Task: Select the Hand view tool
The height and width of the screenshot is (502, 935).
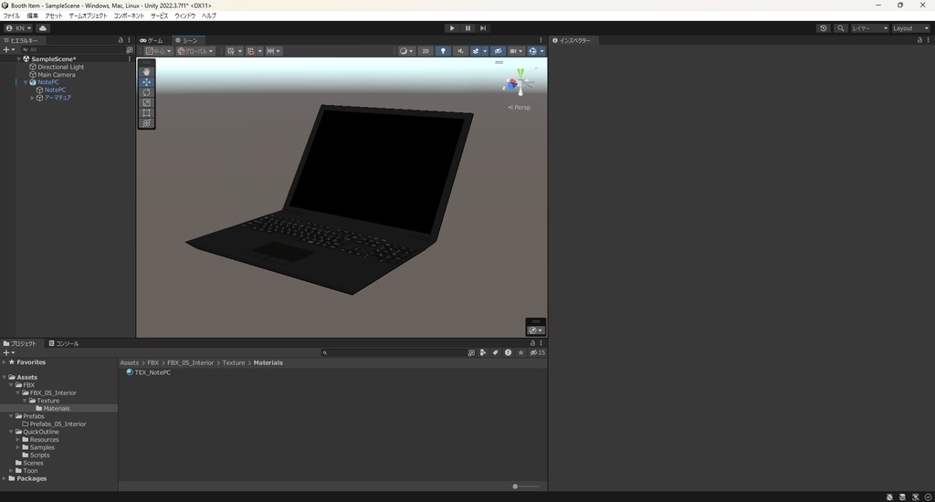Action: click(146, 71)
